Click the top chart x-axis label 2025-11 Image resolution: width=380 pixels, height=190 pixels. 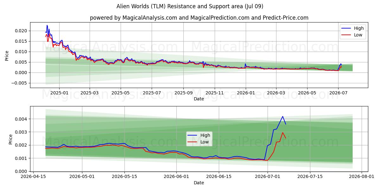click(x=215, y=93)
